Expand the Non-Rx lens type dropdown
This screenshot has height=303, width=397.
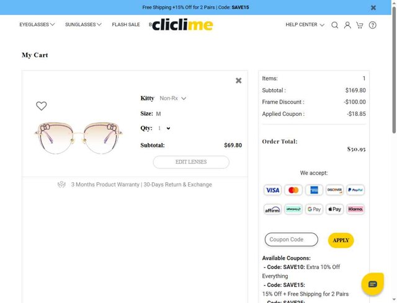pos(172,98)
